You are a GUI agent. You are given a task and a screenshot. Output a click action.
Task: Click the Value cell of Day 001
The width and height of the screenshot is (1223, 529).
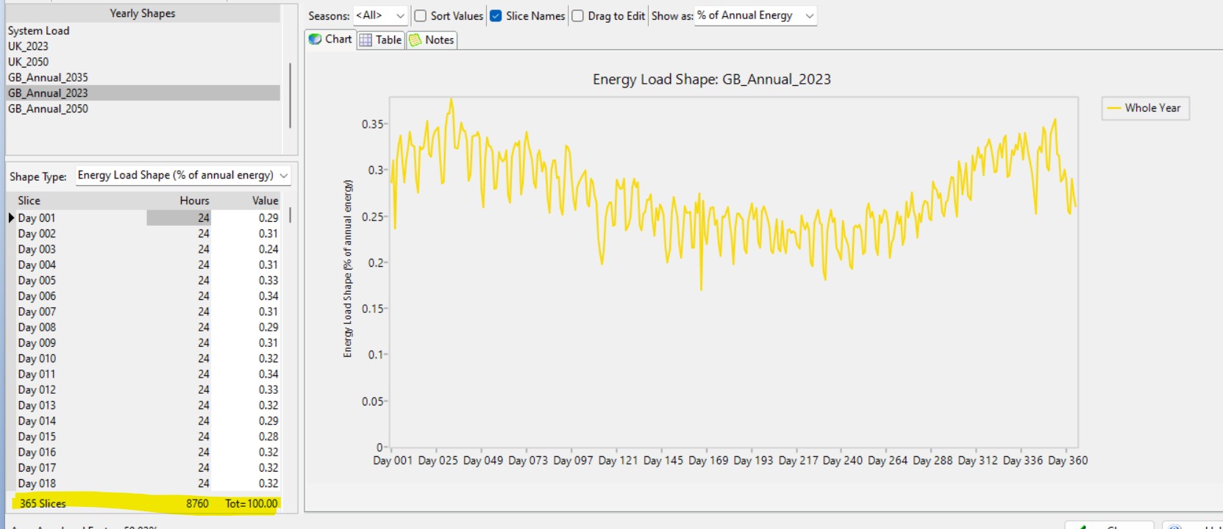(246, 218)
